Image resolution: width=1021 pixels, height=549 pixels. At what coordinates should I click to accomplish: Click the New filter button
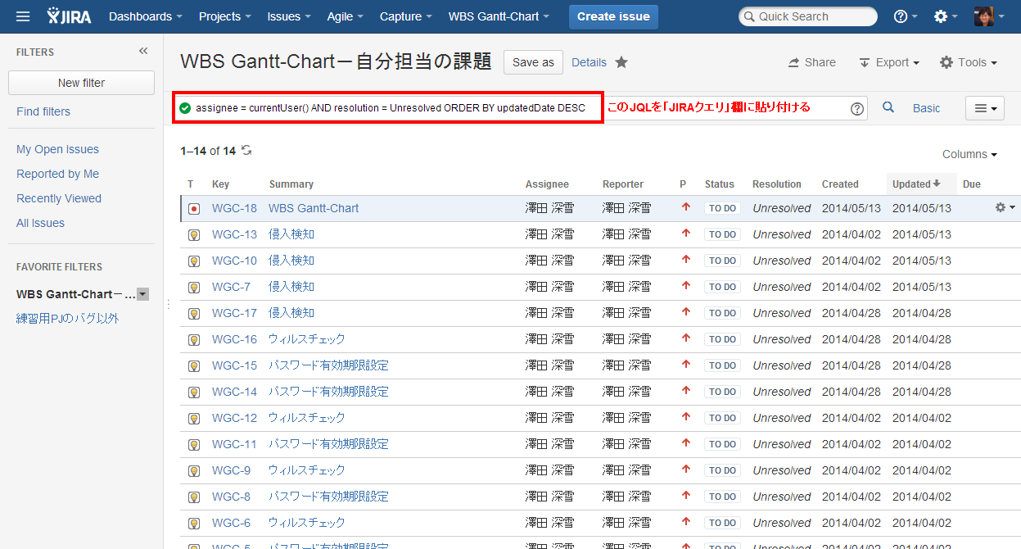pos(81,83)
